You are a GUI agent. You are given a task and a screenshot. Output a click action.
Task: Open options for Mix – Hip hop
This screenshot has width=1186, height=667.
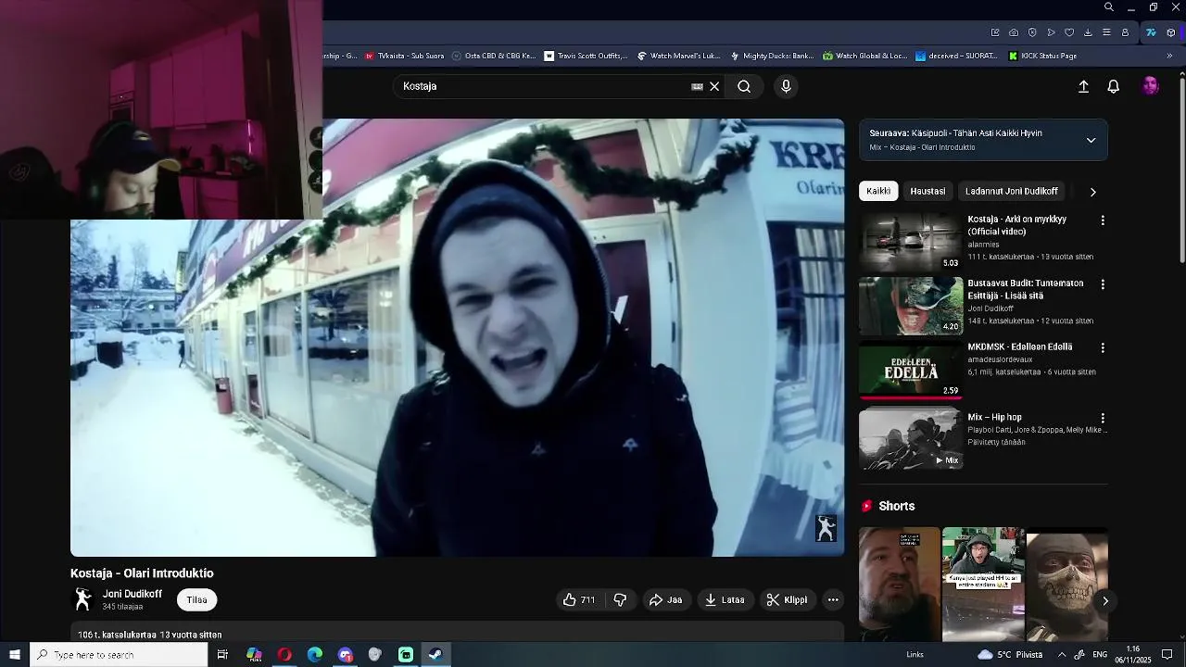(x=1103, y=419)
